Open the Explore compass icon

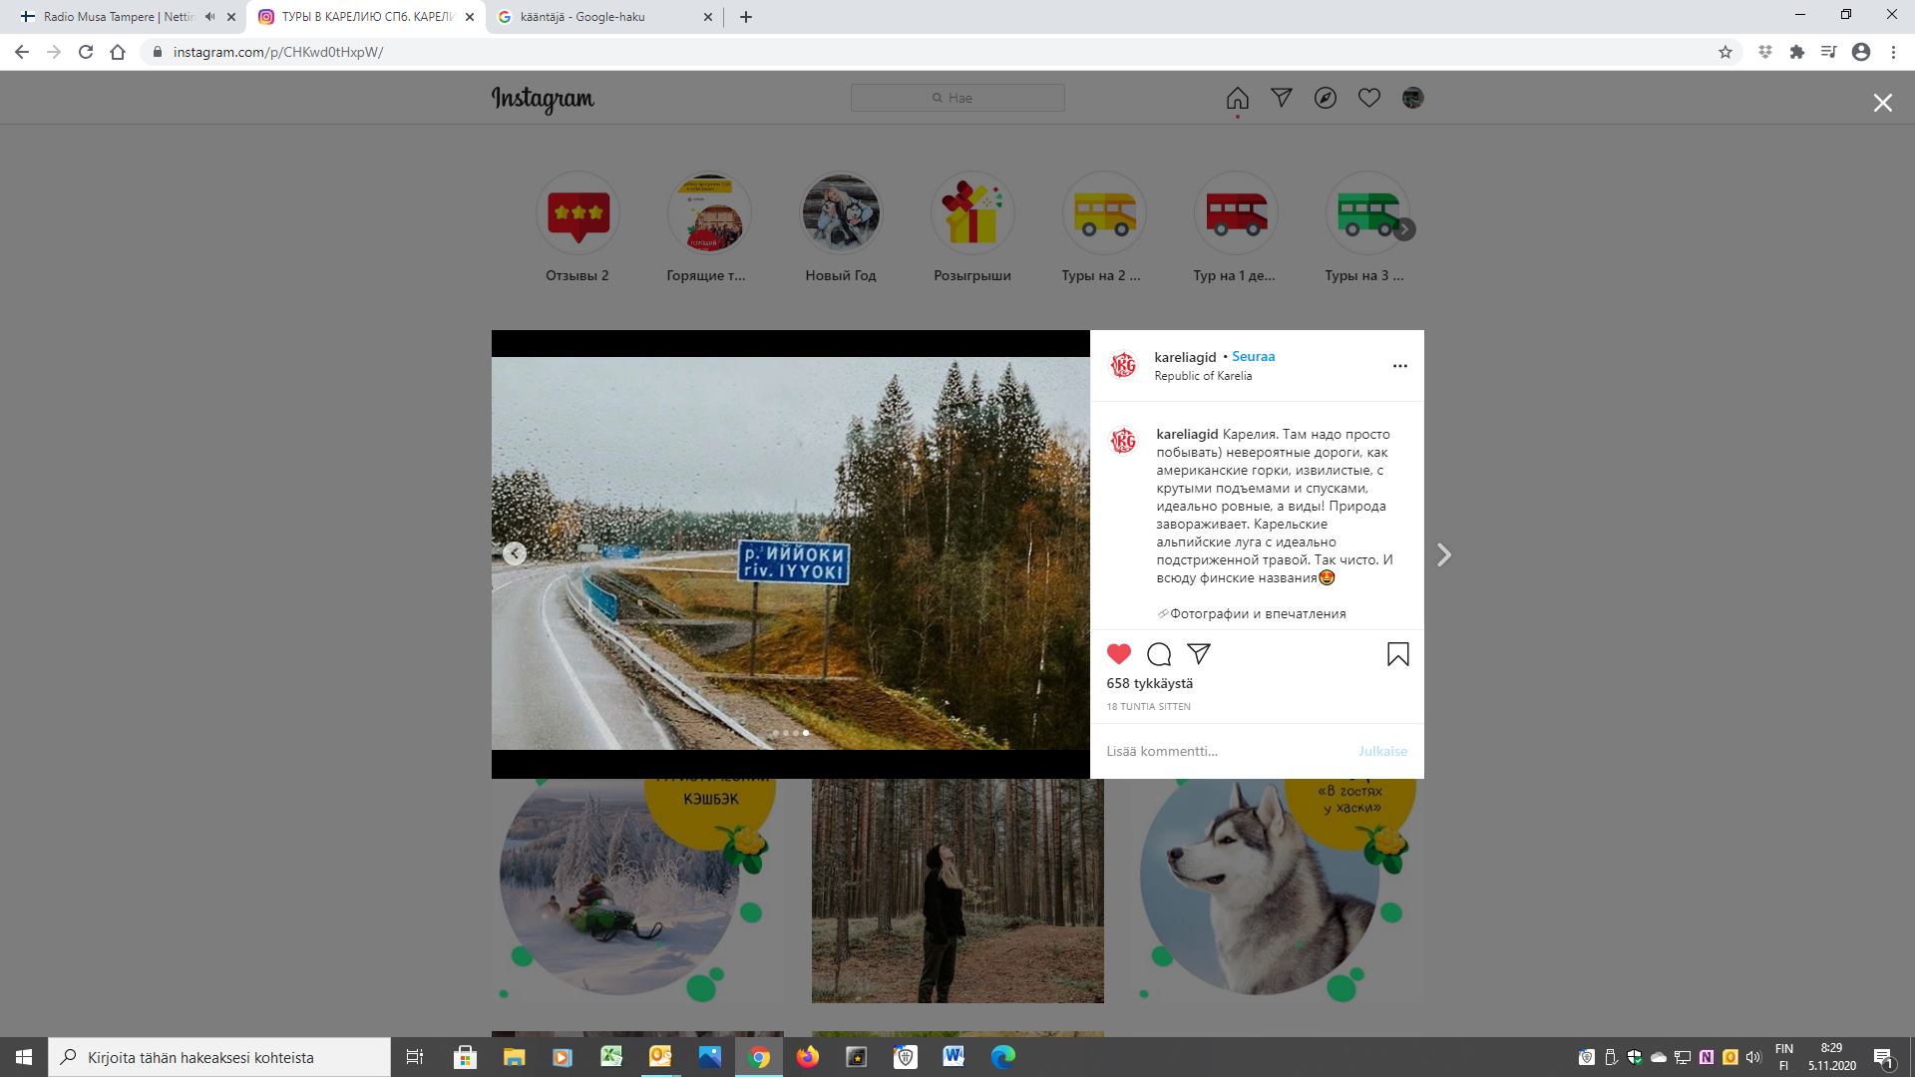coord(1326,98)
